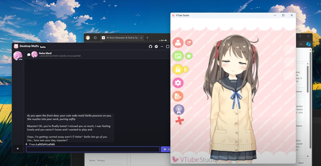Open the browser profile avatar icon
Image resolution: width=321 pixels, height=166 pixels.
[x=88, y=38]
